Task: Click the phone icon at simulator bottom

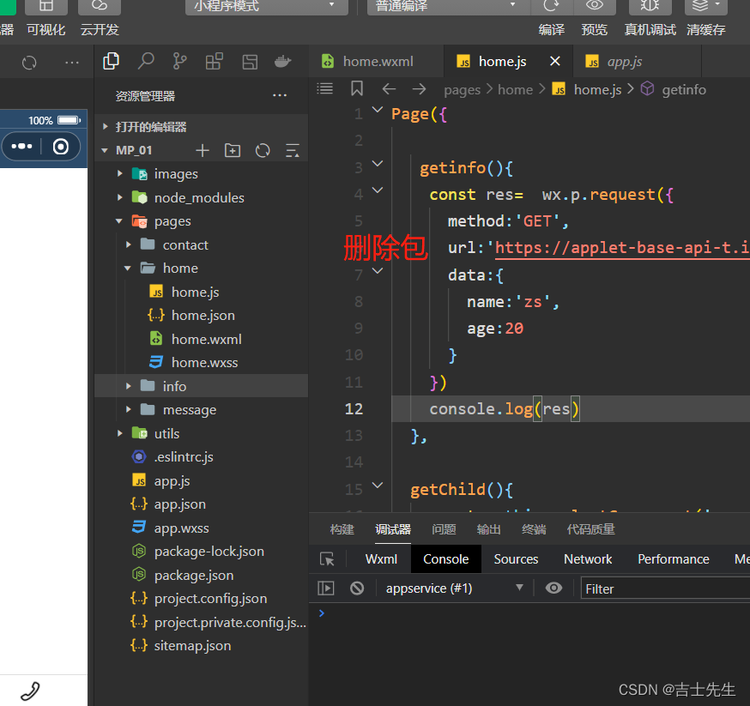Action: coord(30,691)
